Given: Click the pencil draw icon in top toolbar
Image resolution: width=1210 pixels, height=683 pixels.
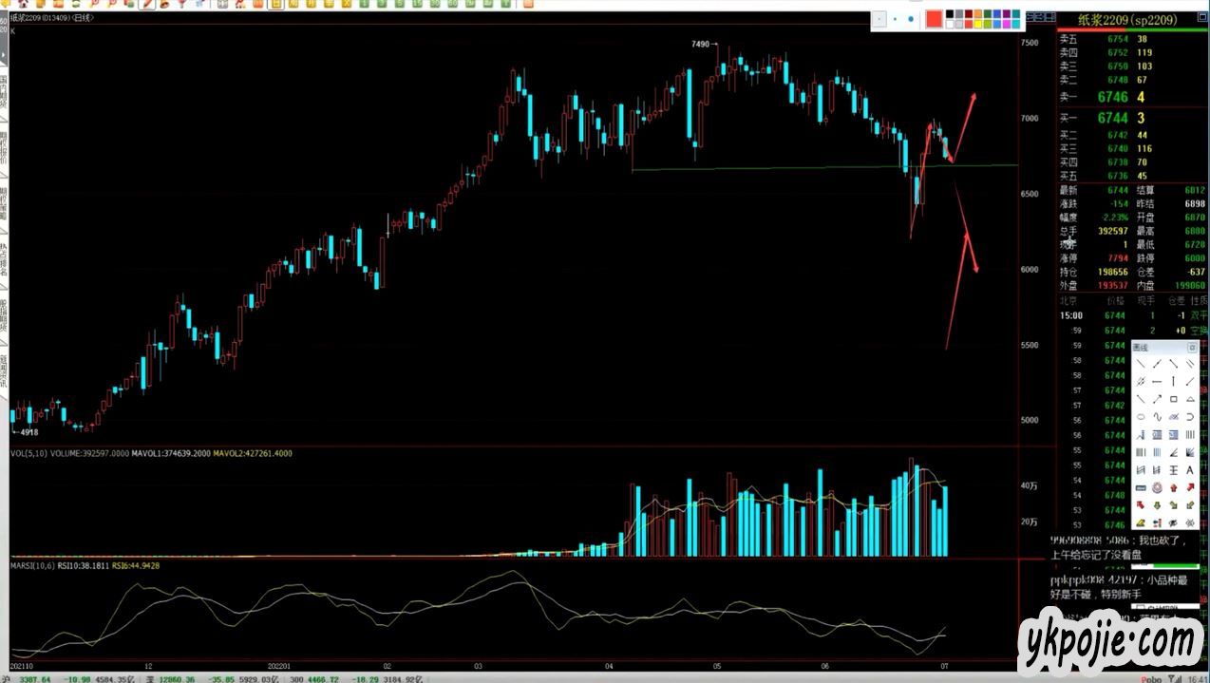Looking at the screenshot, I should 147,5.
